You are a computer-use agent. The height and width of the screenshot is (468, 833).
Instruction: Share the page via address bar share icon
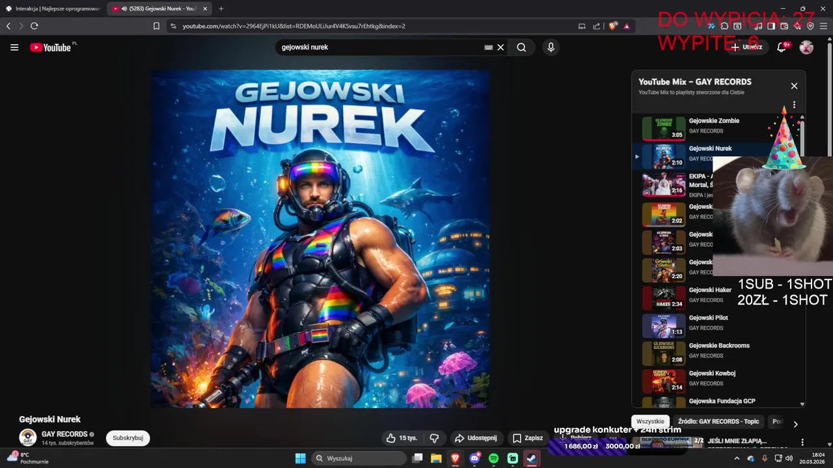(x=597, y=26)
